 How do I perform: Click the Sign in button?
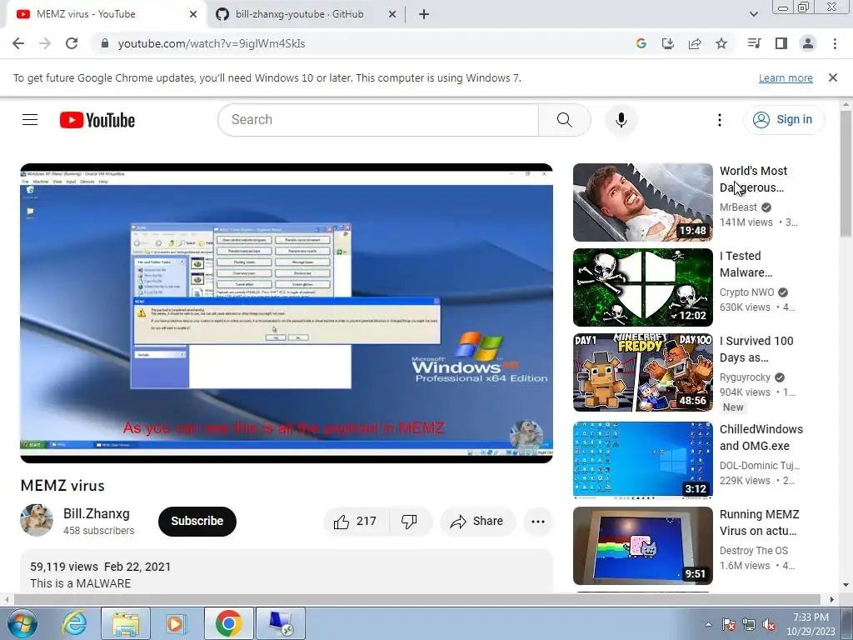pos(784,120)
